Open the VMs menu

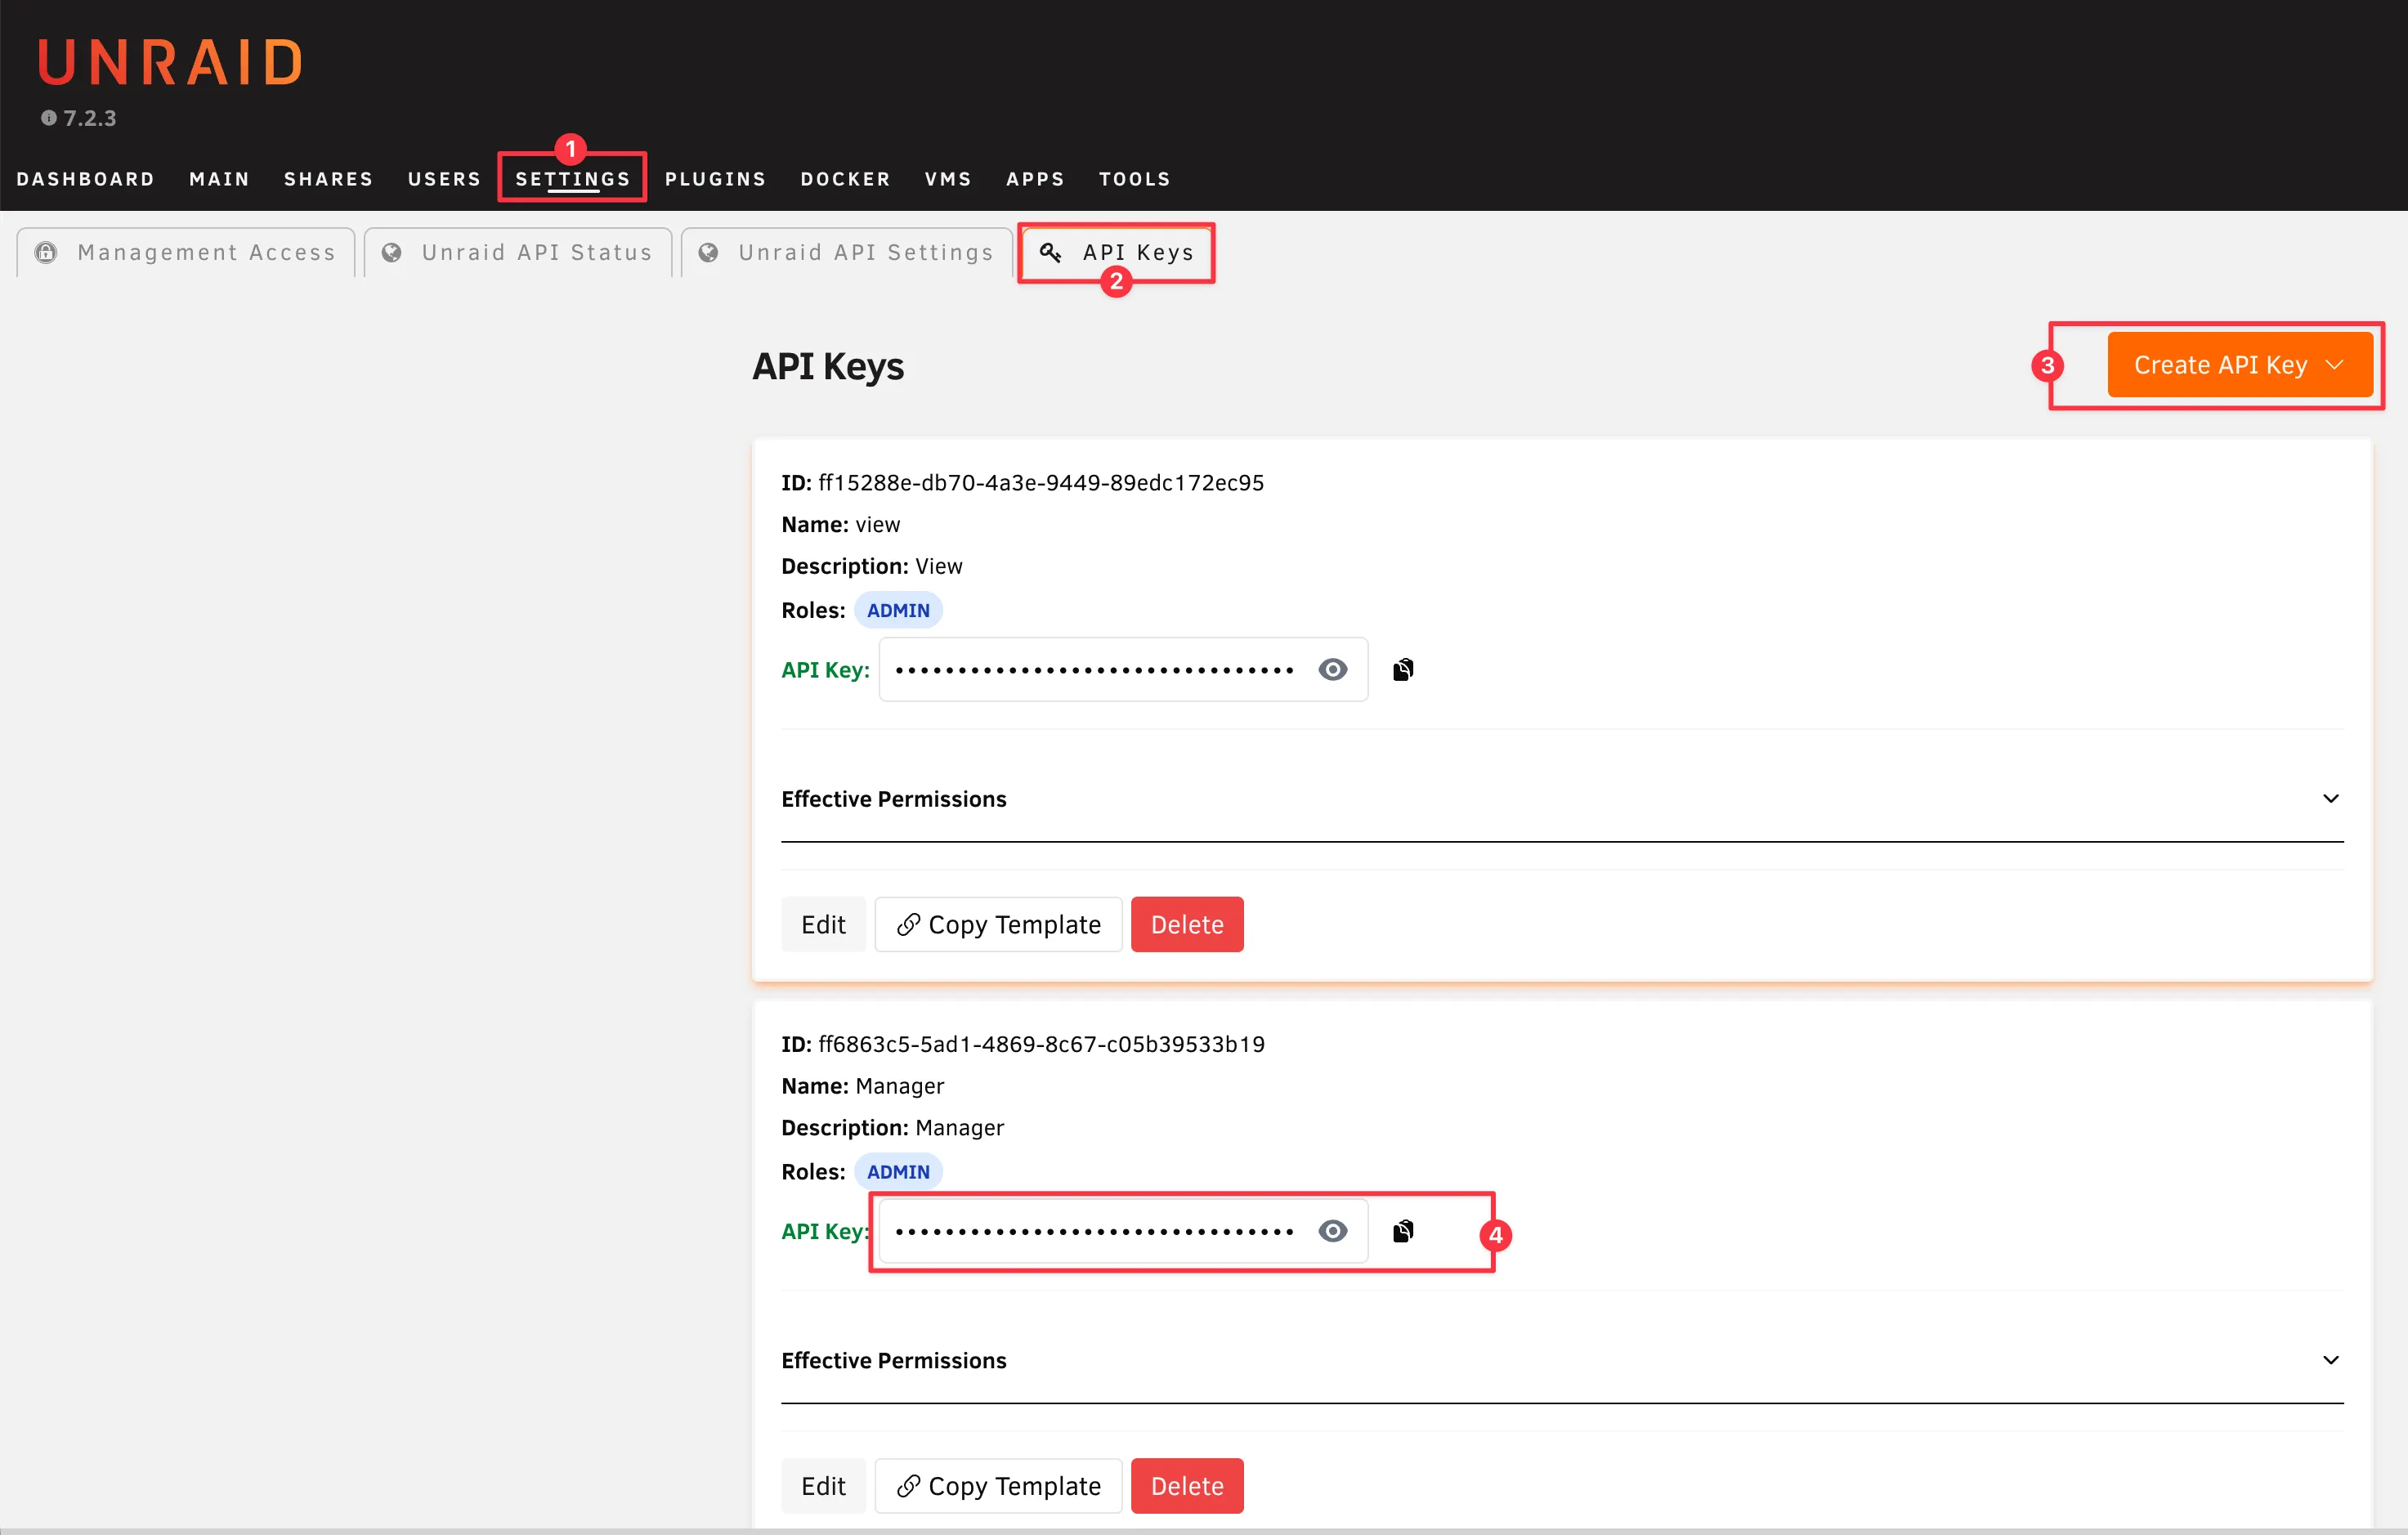[948, 179]
